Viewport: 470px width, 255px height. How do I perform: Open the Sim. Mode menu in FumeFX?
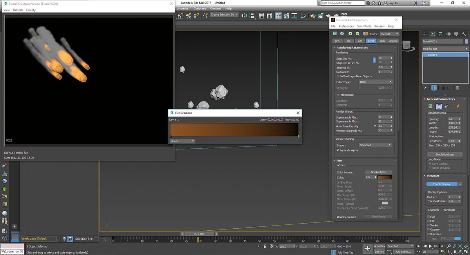point(364,26)
